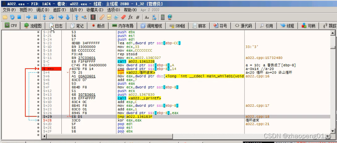Open the 帮助(H) menu
This screenshot has height=143, width=337.
[130, 10]
